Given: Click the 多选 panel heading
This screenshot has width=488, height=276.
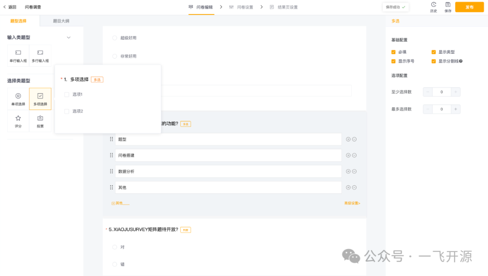Looking at the screenshot, I should point(395,21).
